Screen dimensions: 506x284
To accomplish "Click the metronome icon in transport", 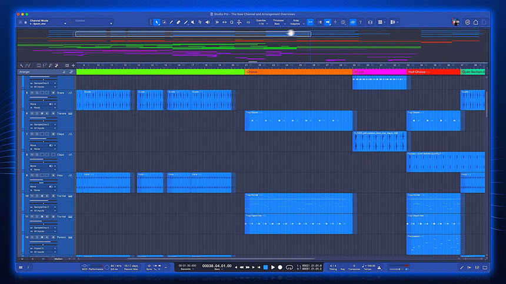I will [379, 267].
